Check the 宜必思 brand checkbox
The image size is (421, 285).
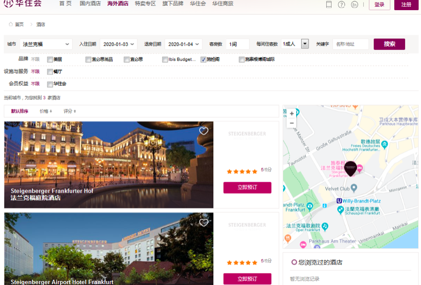coord(127,60)
